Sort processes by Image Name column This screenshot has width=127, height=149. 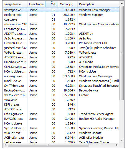pyautogui.click(x=15, y=4)
